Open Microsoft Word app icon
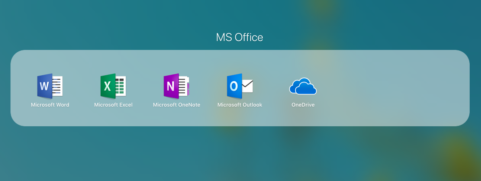481x181 pixels. [50, 86]
